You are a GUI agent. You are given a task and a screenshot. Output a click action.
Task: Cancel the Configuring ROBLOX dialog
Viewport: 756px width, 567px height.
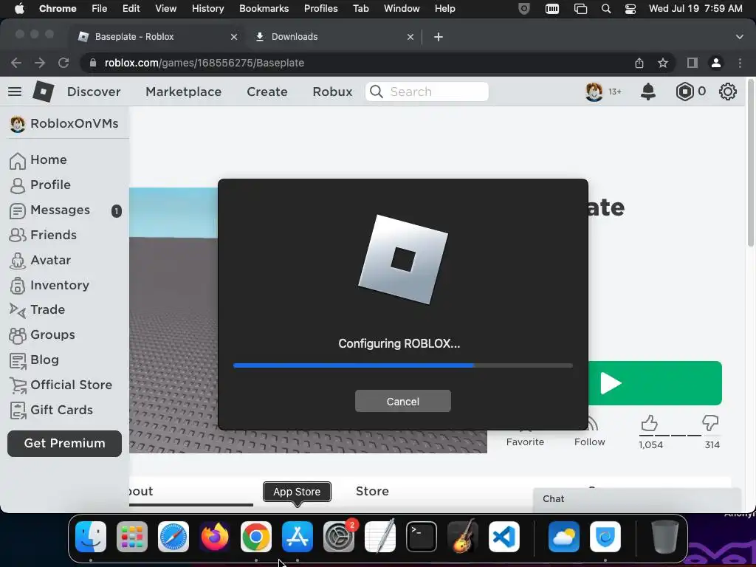click(402, 401)
